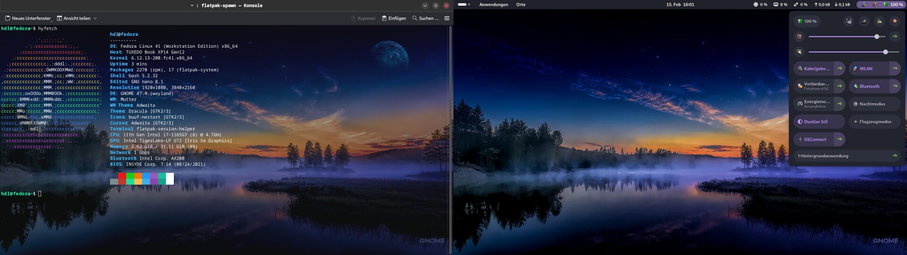Toggle the Energiemodus power mode button
This screenshot has width=907, height=255.
click(813, 104)
